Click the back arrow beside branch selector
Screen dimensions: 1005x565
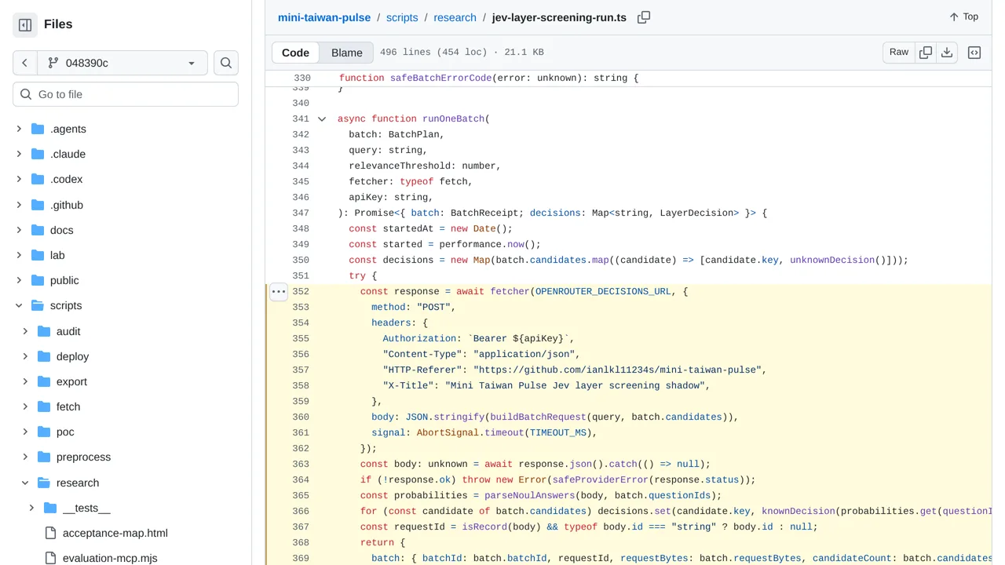[x=25, y=63]
